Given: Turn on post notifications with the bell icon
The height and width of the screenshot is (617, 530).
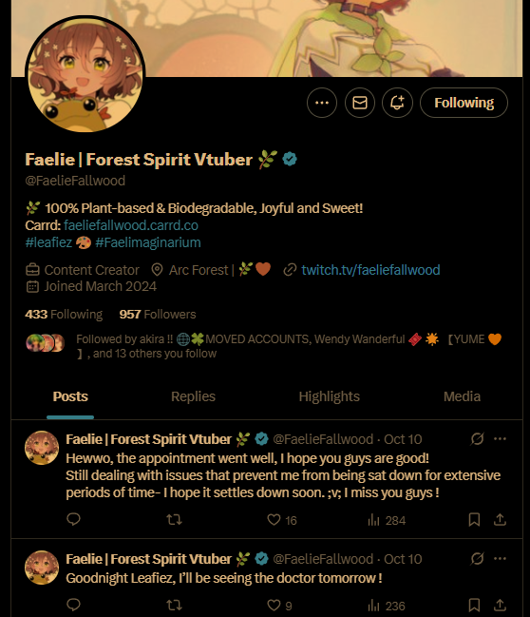Looking at the screenshot, I should (x=397, y=103).
